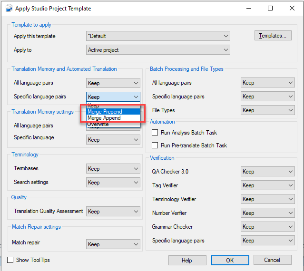
Task: Choose Overwrite in the dropdown list
Action: [x=113, y=124]
